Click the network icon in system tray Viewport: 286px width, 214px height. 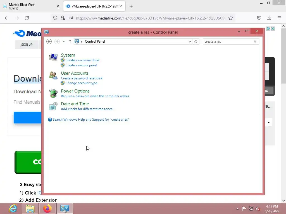[251, 208]
